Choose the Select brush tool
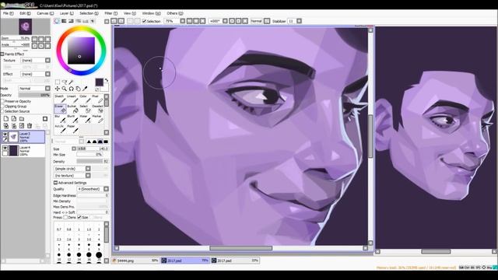Image resolution: width=498 pixels, height=280 pixels. click(84, 109)
